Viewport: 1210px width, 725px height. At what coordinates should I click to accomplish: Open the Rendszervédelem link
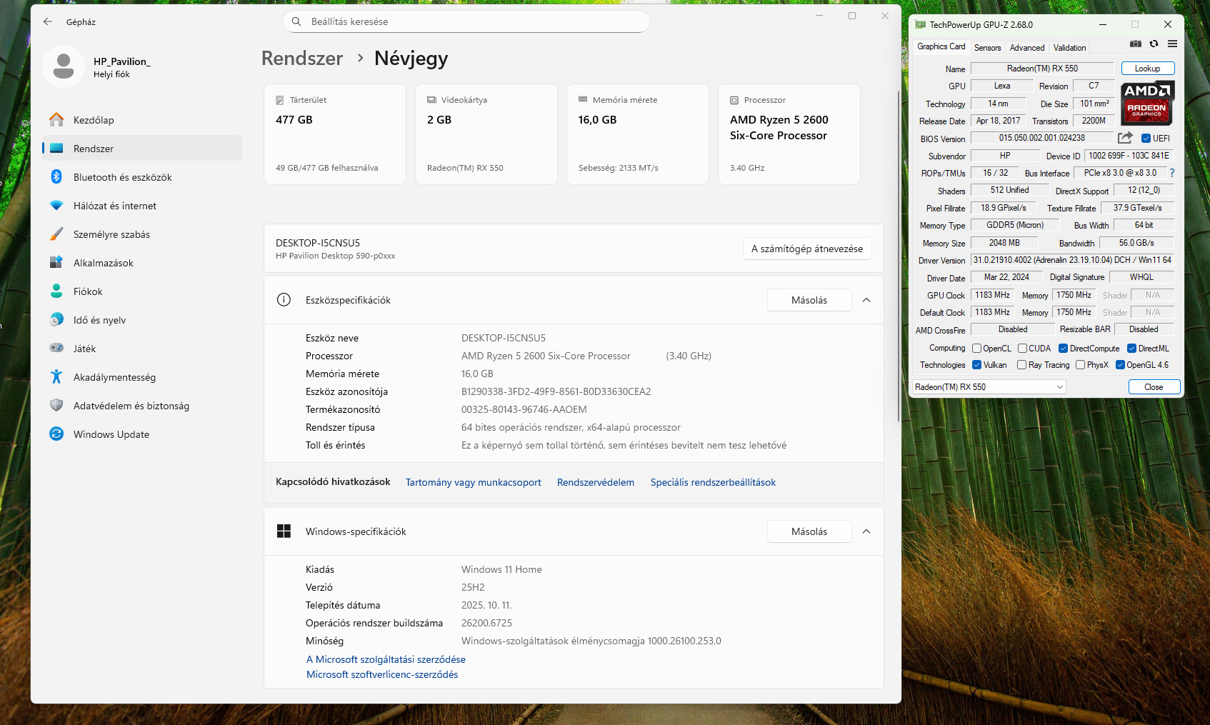[x=596, y=482]
